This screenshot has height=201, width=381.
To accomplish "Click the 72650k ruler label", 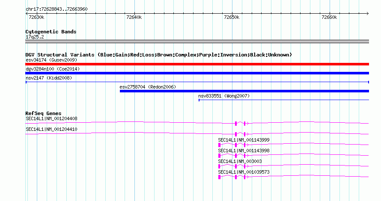I will coord(232,17).
